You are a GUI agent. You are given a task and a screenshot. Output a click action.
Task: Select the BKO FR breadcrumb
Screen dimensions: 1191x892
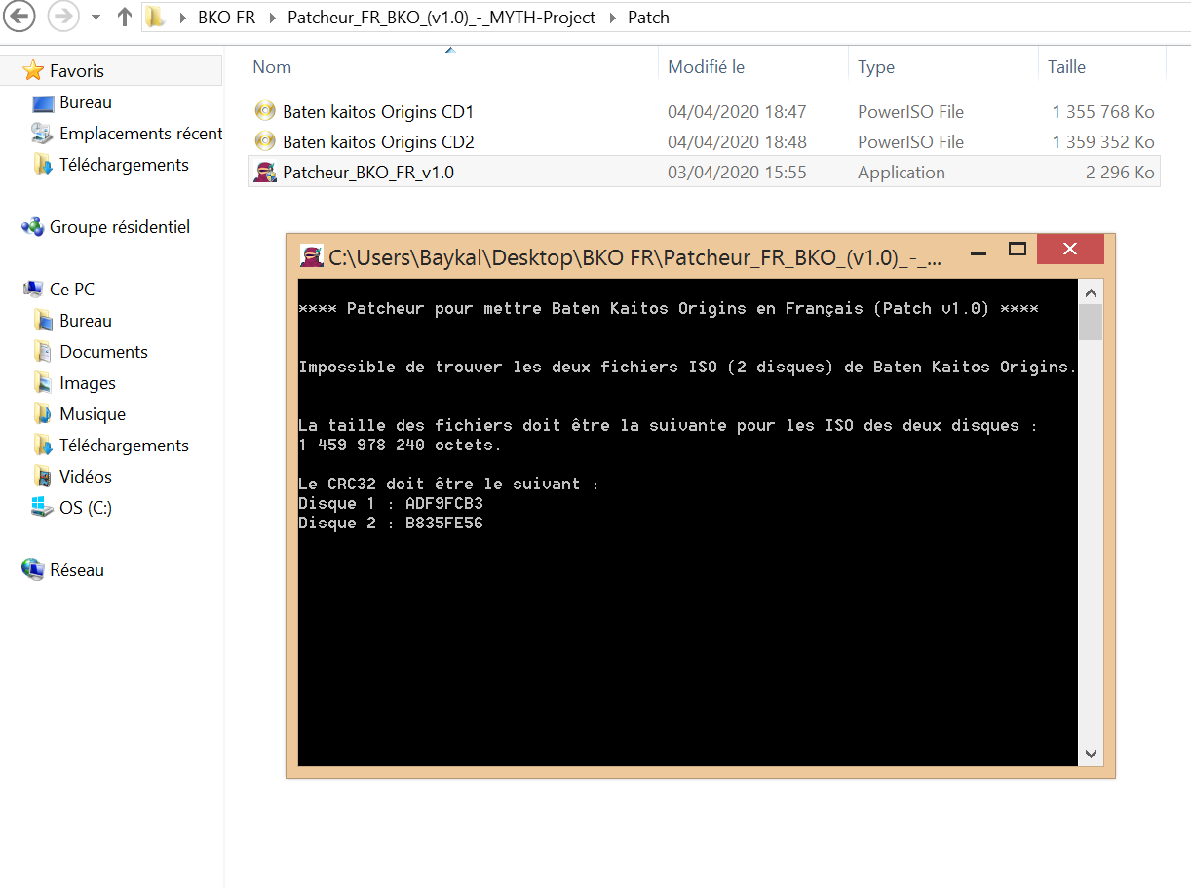click(226, 18)
